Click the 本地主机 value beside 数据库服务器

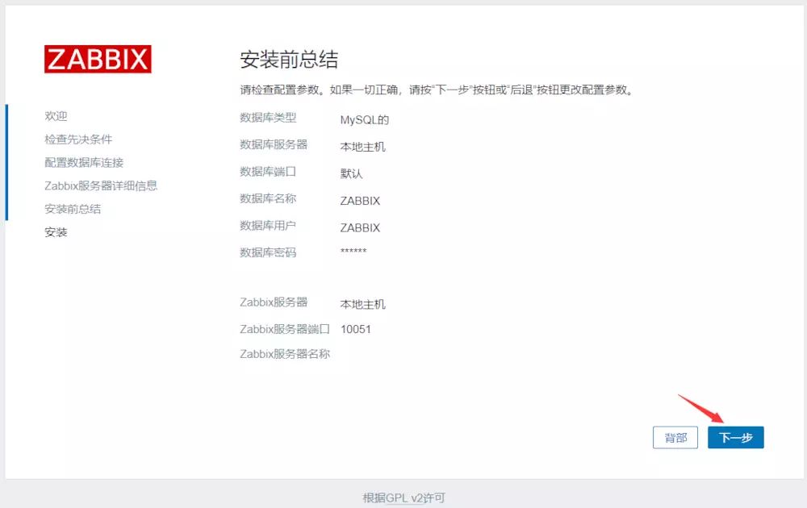363,147
